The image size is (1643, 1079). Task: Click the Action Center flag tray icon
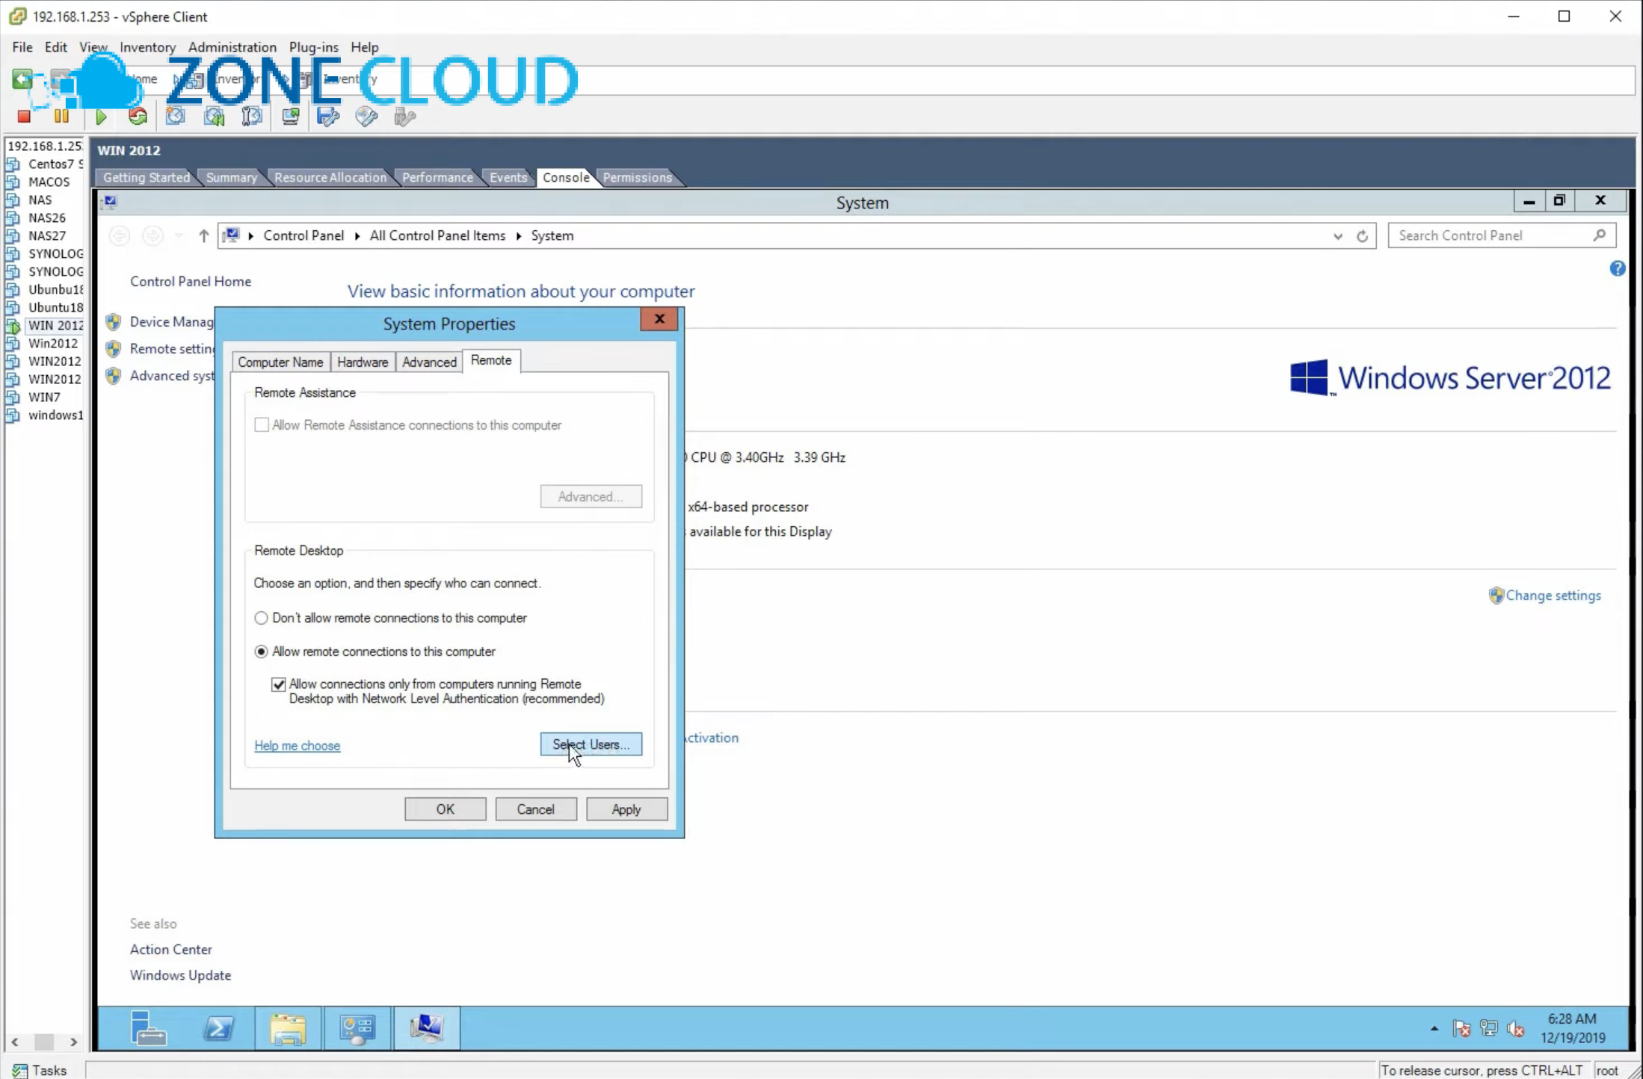(1462, 1029)
